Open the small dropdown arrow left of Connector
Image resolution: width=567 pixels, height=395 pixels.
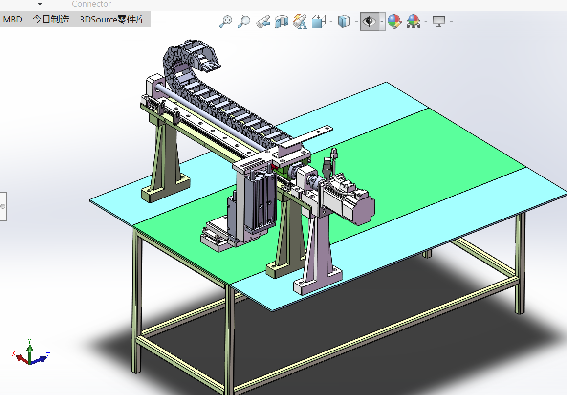(40, 4)
